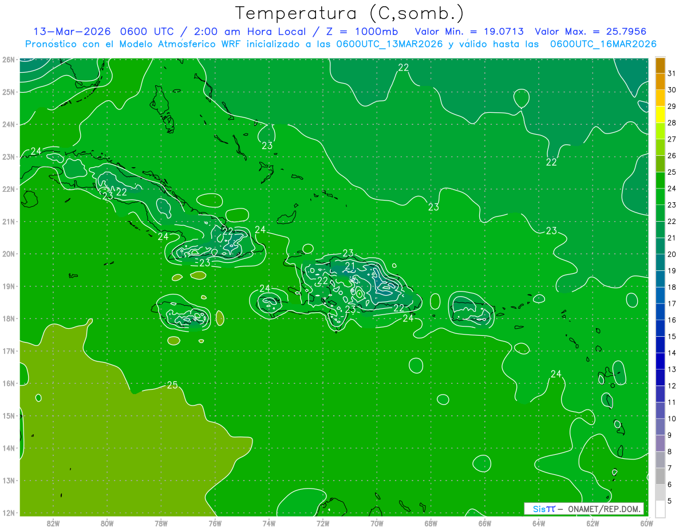Click the legend value "5"
This screenshot has height=531, width=687.
(670, 501)
